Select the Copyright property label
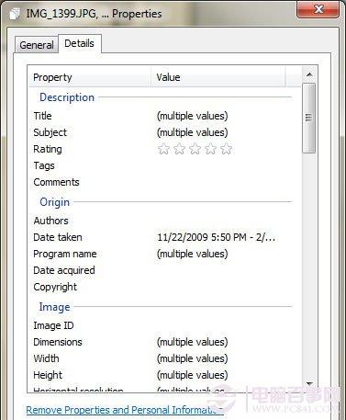Screen dimensions: 346x420 [x=55, y=287]
